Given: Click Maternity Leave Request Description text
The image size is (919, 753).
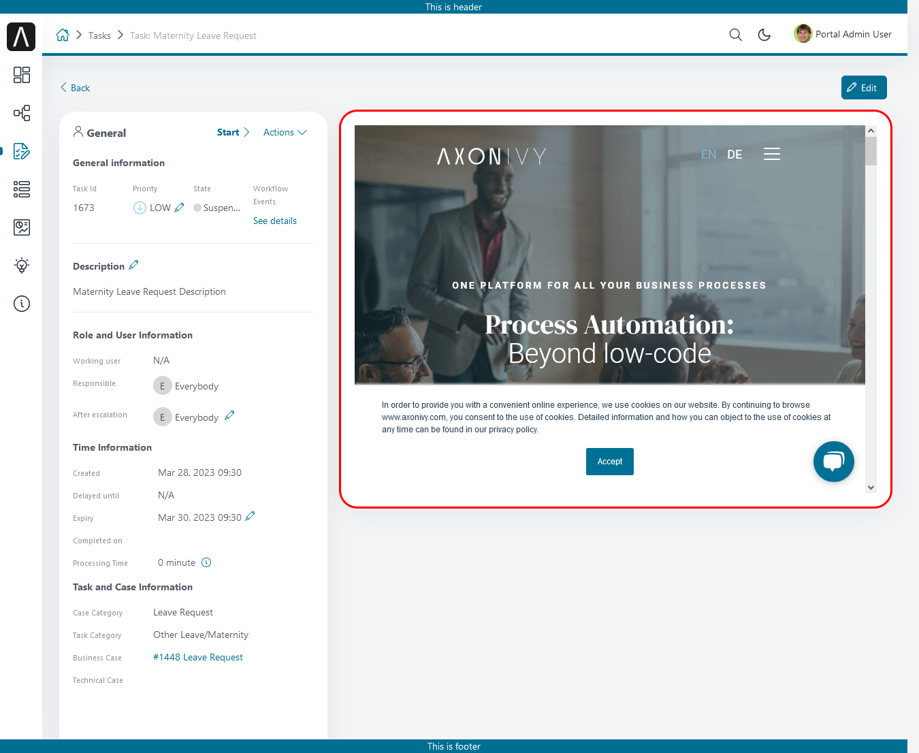Looking at the screenshot, I should click(x=149, y=291).
